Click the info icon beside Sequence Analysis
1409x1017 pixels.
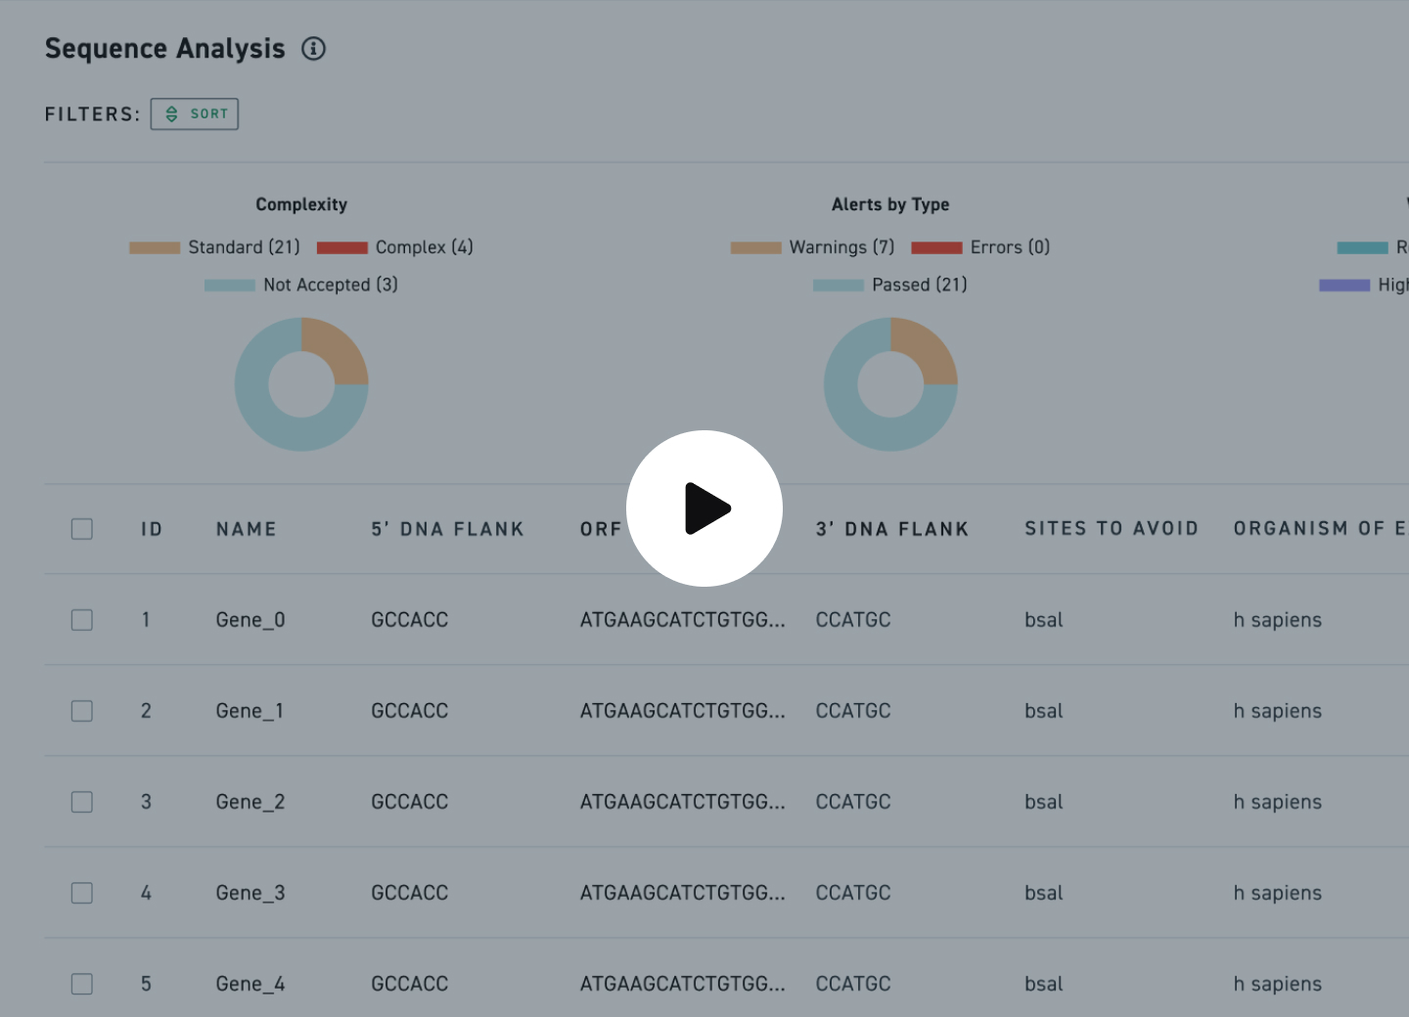pyautogui.click(x=313, y=49)
